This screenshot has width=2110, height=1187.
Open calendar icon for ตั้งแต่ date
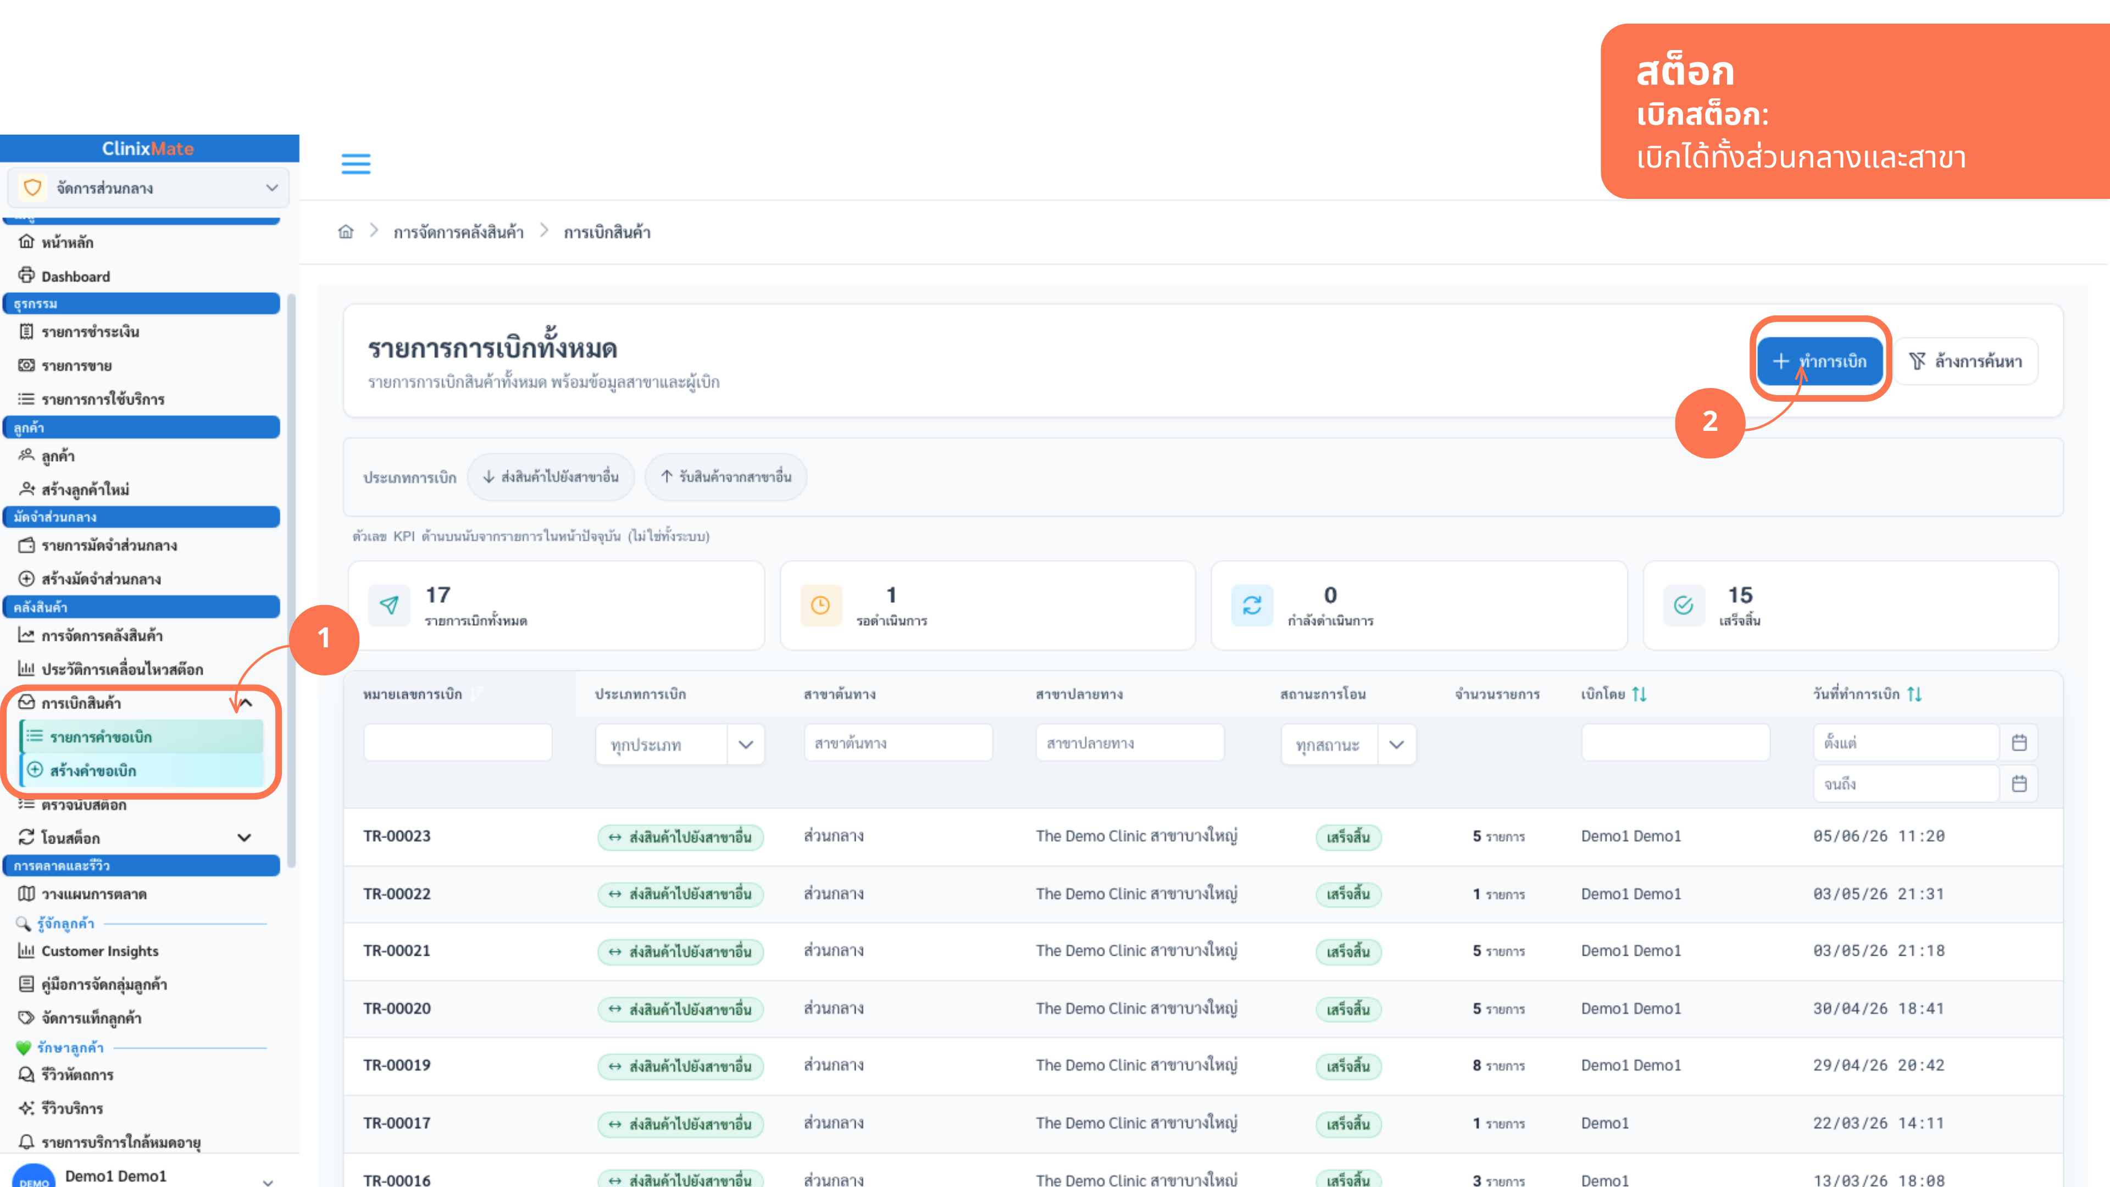2019,743
